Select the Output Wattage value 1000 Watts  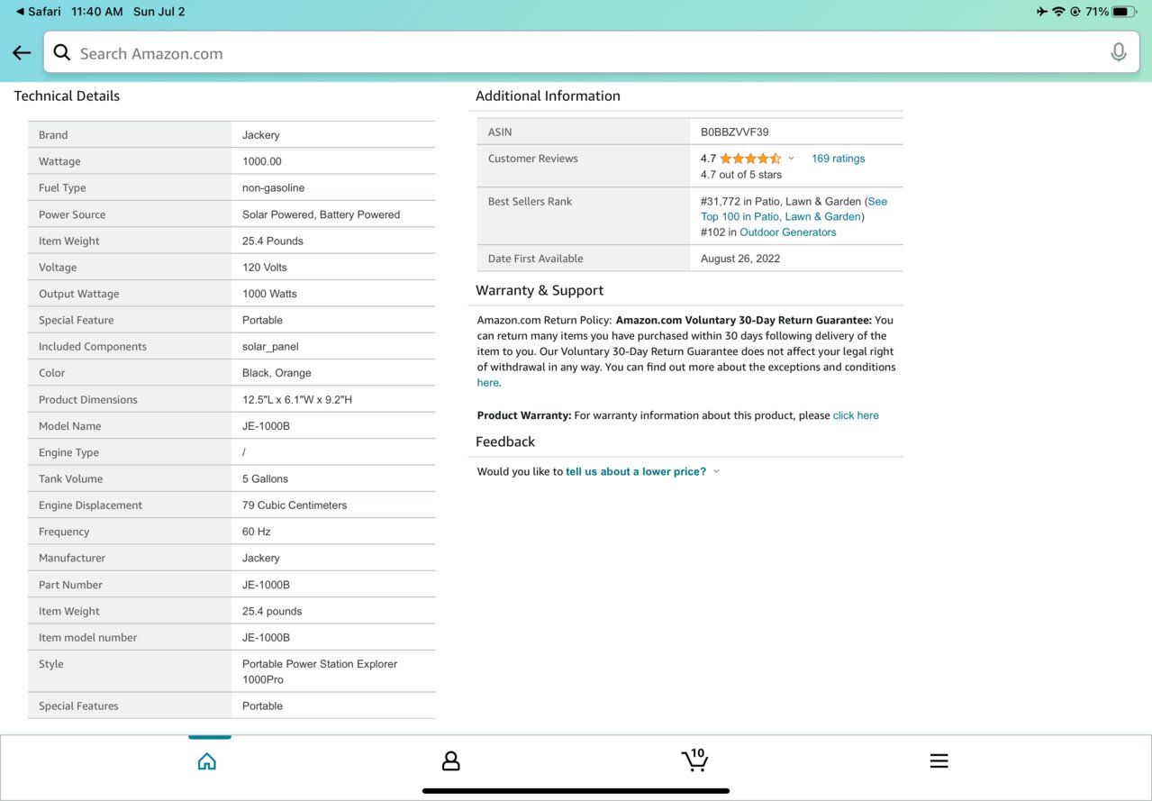click(269, 294)
